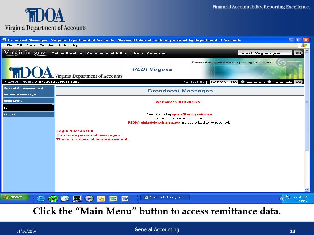Open the Help menu in the menu bar

pyautogui.click(x=75, y=45)
